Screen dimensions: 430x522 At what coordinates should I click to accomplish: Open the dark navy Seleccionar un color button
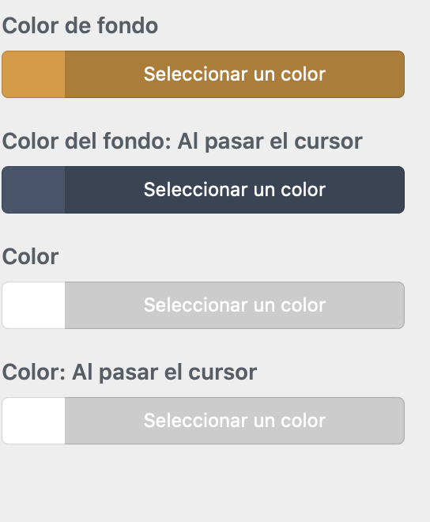click(235, 190)
